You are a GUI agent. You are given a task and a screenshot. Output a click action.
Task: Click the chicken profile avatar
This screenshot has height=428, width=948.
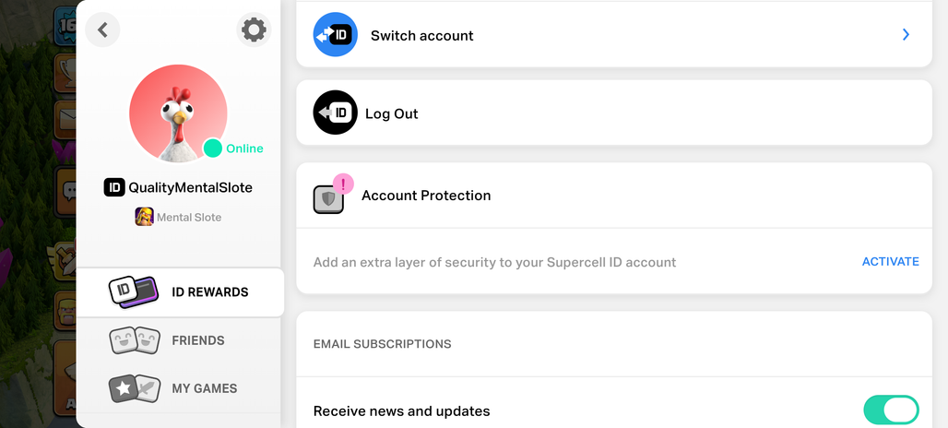point(178,113)
